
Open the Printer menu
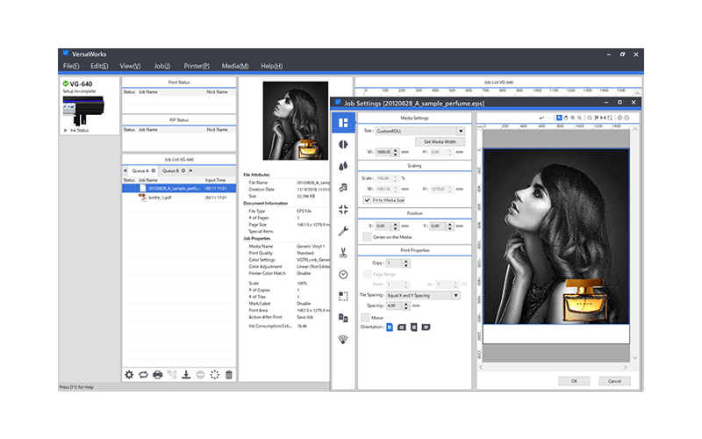click(x=196, y=66)
